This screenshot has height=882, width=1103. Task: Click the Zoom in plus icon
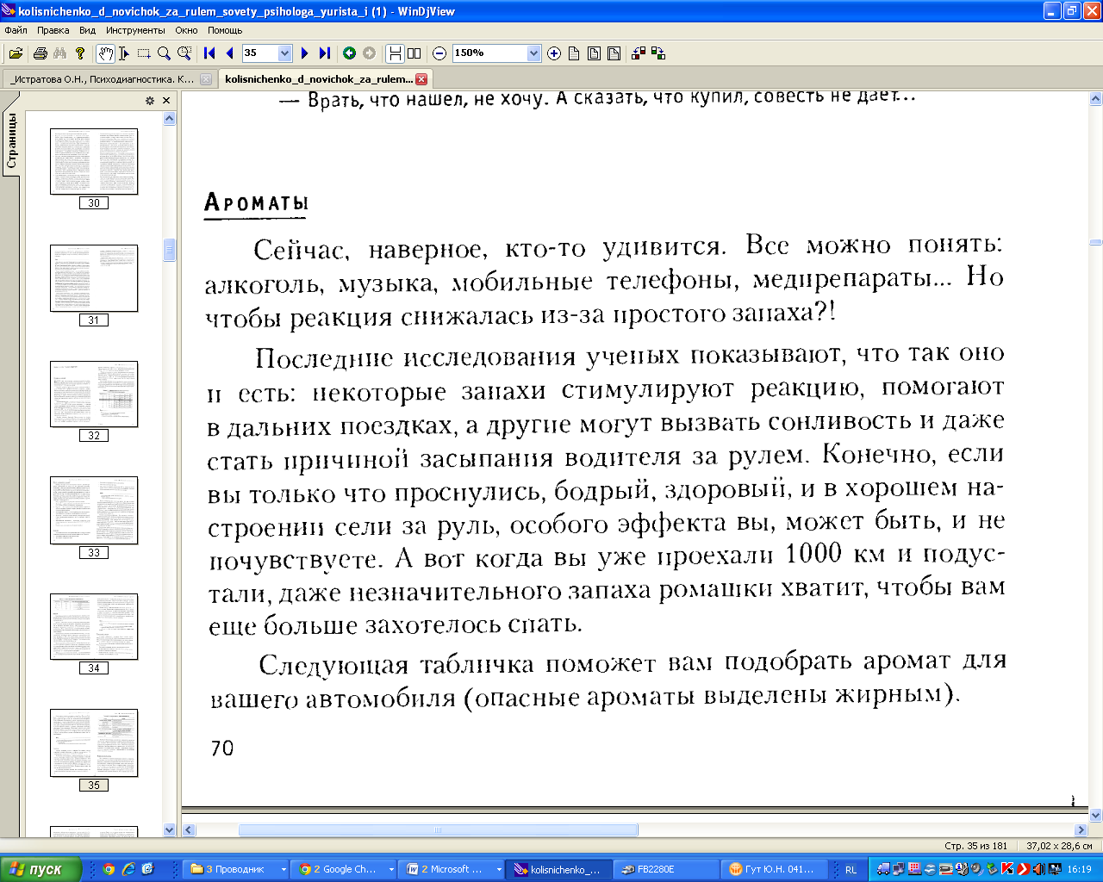[554, 53]
